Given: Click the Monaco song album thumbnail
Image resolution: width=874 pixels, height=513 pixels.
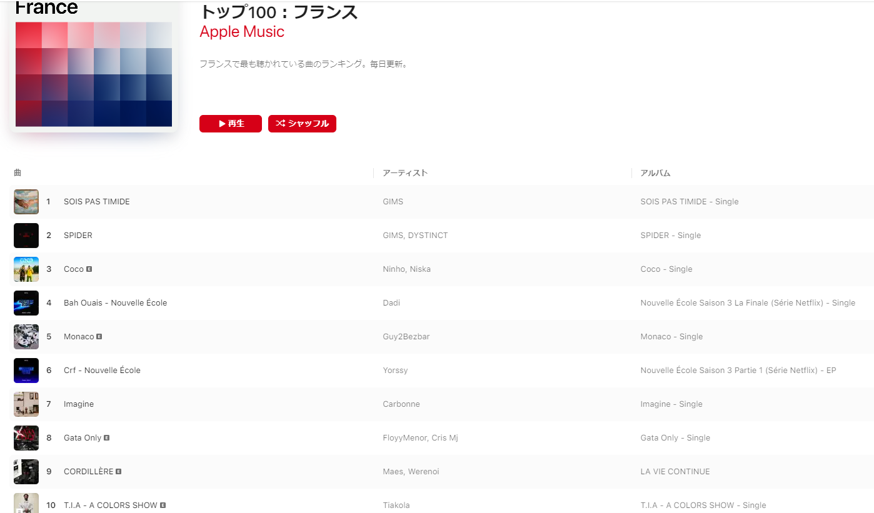Looking at the screenshot, I should pyautogui.click(x=26, y=337).
